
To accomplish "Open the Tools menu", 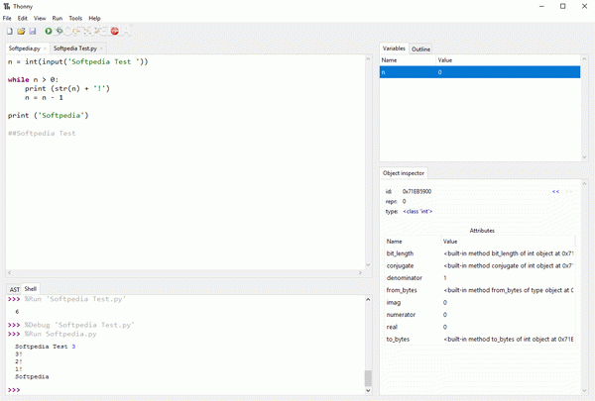I will (75, 18).
